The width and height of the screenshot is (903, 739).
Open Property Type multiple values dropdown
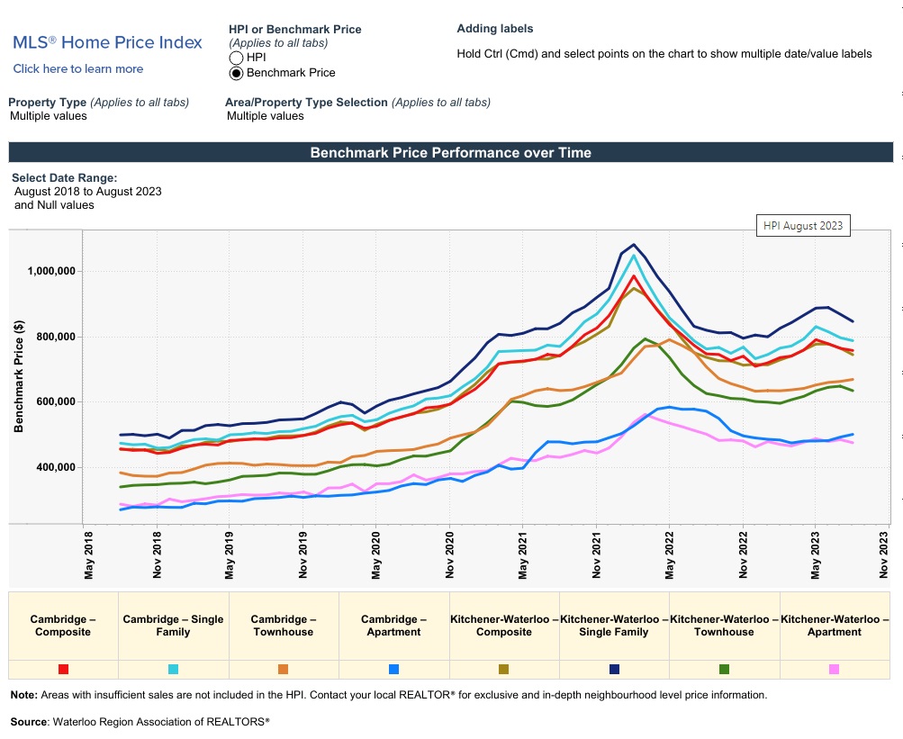tap(49, 116)
